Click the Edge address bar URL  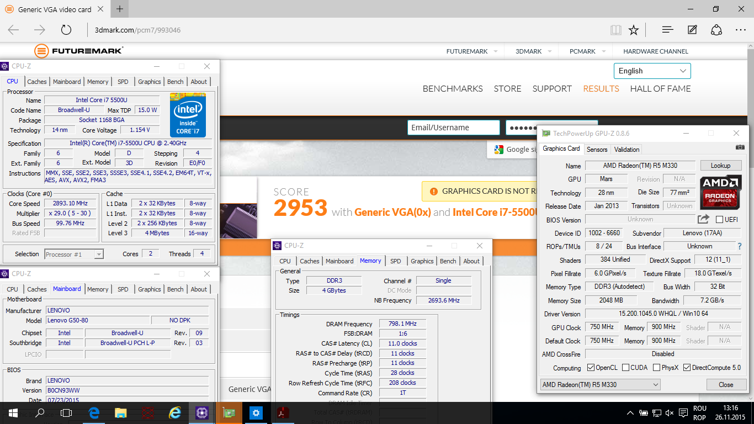point(137,30)
